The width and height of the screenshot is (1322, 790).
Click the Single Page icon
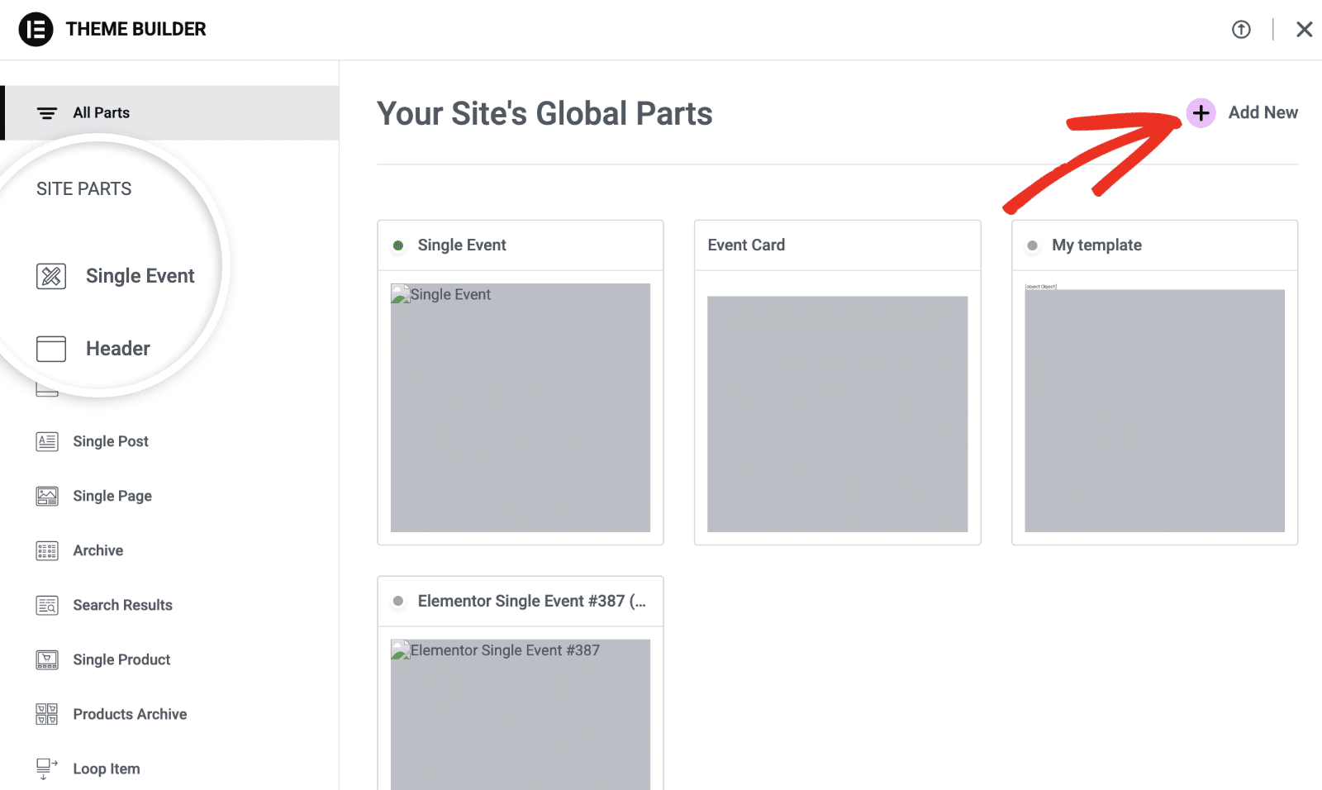[x=47, y=496]
